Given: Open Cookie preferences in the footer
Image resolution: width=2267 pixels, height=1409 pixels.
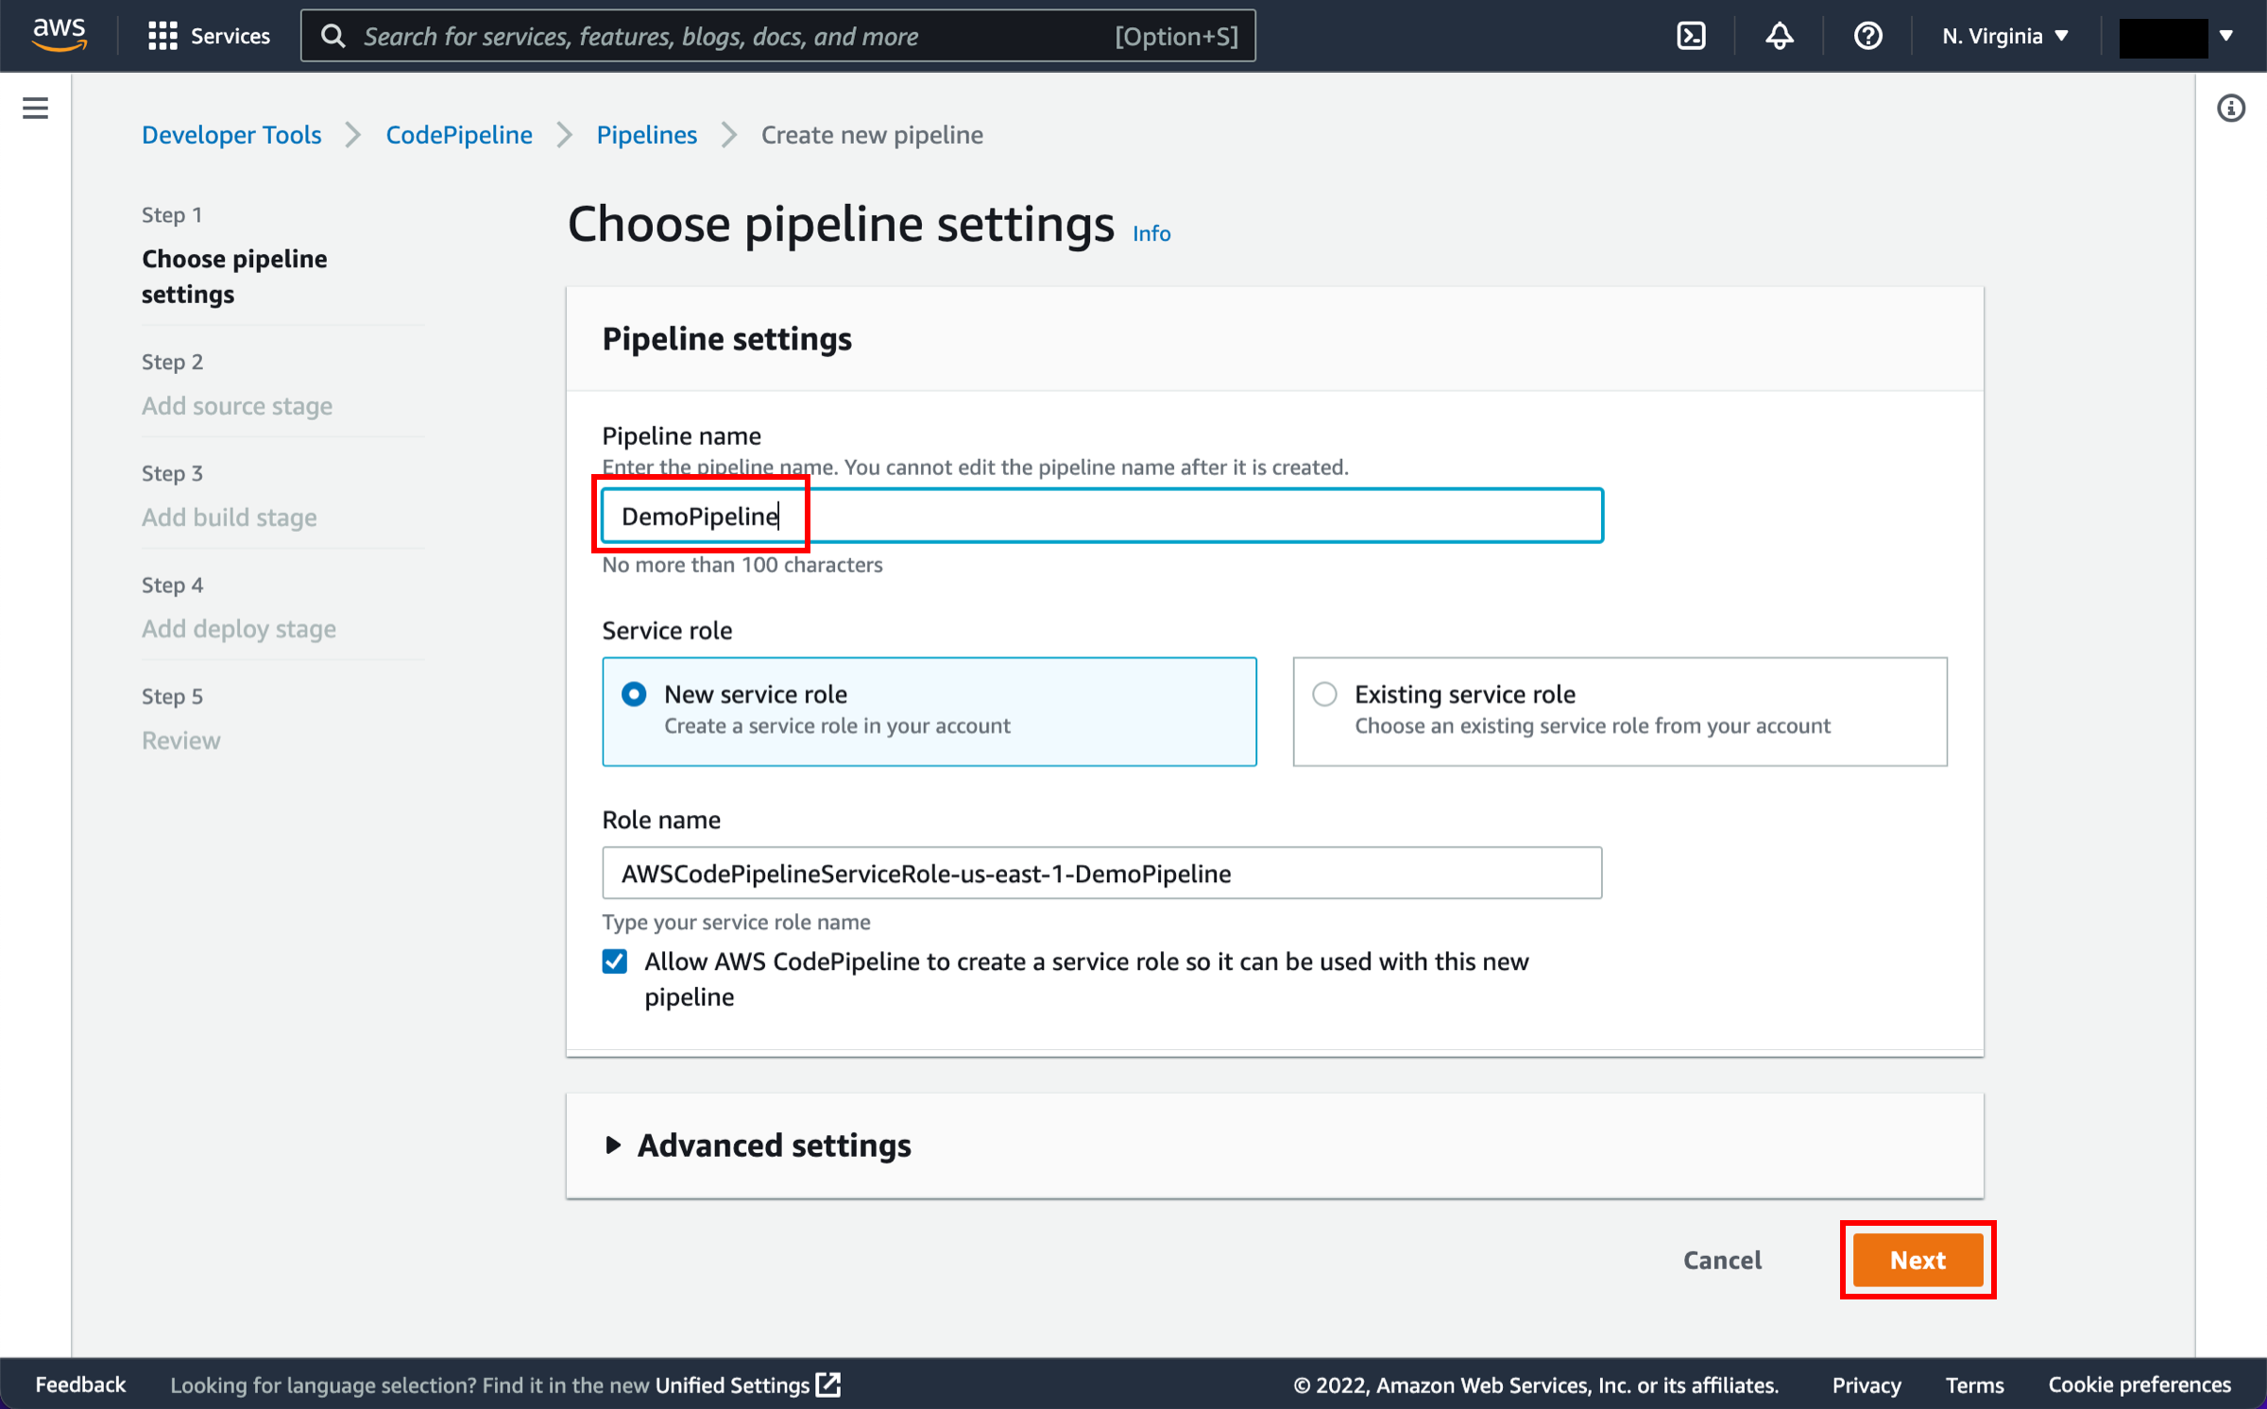Looking at the screenshot, I should 2139,1384.
